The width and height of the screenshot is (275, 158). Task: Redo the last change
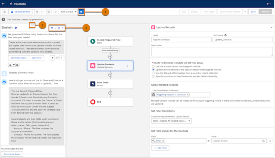(42, 12)
